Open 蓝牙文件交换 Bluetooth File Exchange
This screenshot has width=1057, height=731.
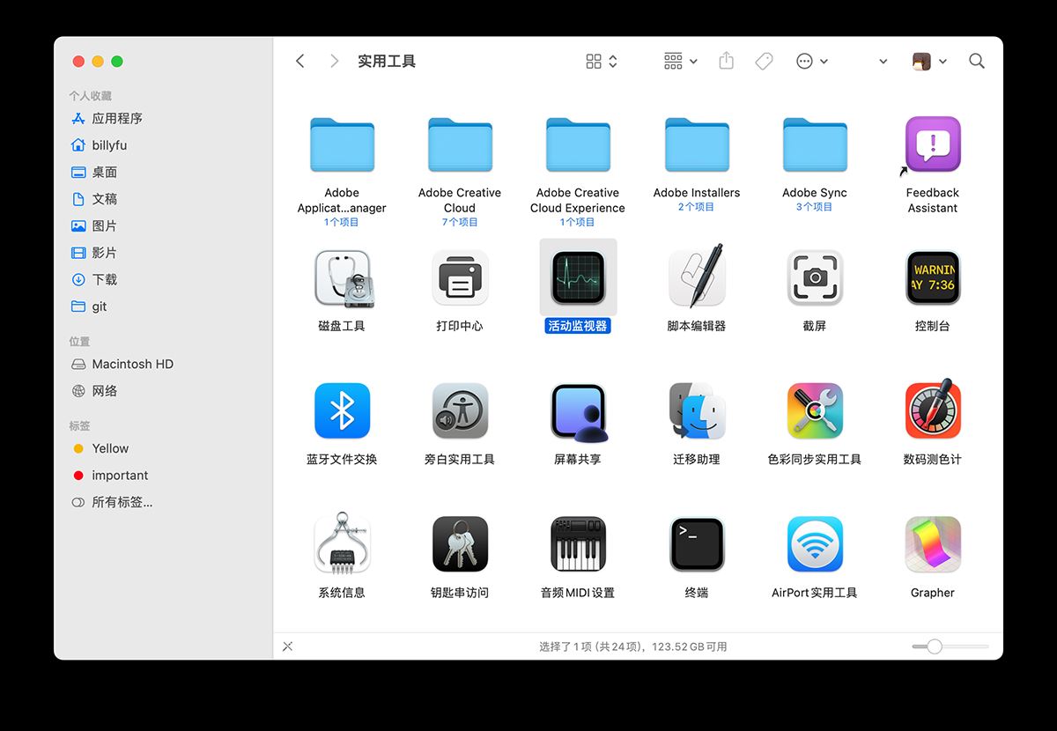click(342, 410)
